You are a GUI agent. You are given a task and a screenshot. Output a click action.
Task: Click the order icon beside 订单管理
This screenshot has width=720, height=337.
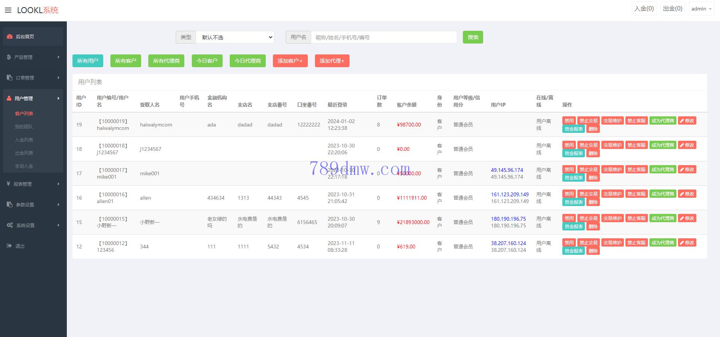(x=10, y=78)
